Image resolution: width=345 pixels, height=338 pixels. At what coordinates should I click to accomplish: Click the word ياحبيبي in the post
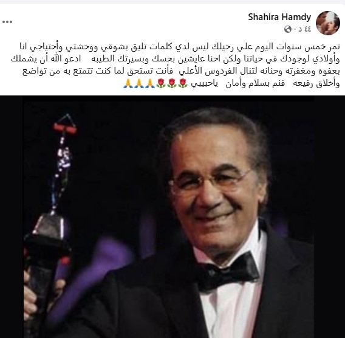tap(205, 84)
